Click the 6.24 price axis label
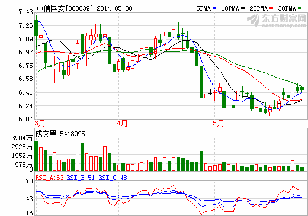Viewport: 308px width, 216px height. [x=25, y=106]
